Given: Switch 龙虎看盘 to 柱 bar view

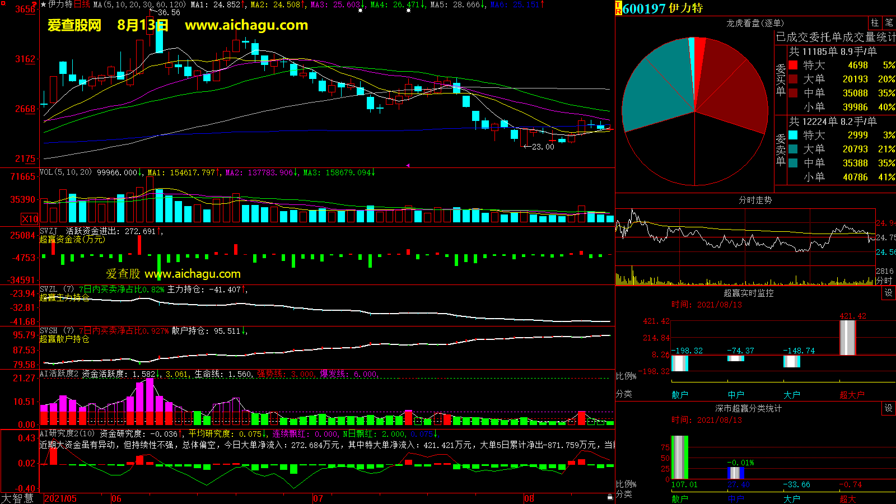Looking at the screenshot, I should pos(875,22).
